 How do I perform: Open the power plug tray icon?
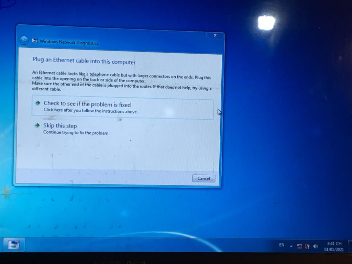(x=307, y=246)
